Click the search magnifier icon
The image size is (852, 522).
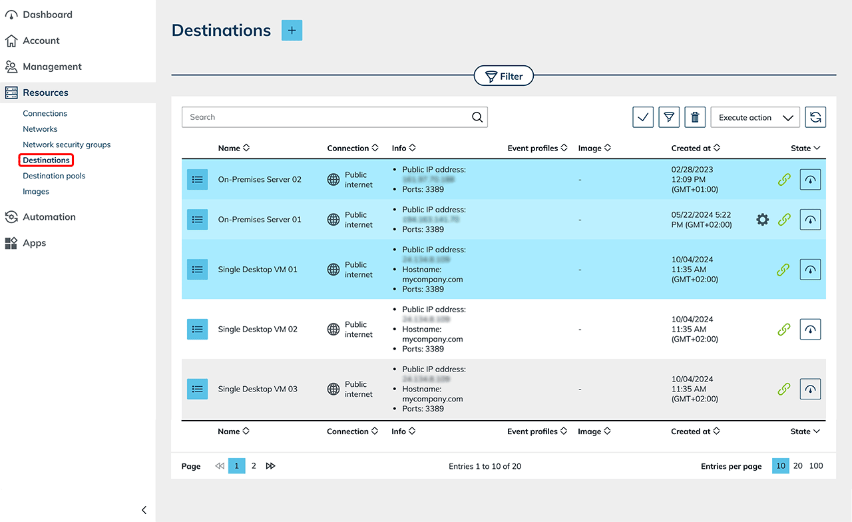pyautogui.click(x=477, y=117)
